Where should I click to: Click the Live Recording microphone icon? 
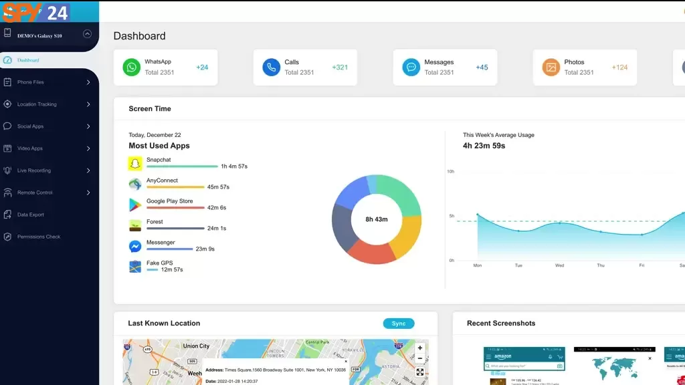tap(7, 170)
